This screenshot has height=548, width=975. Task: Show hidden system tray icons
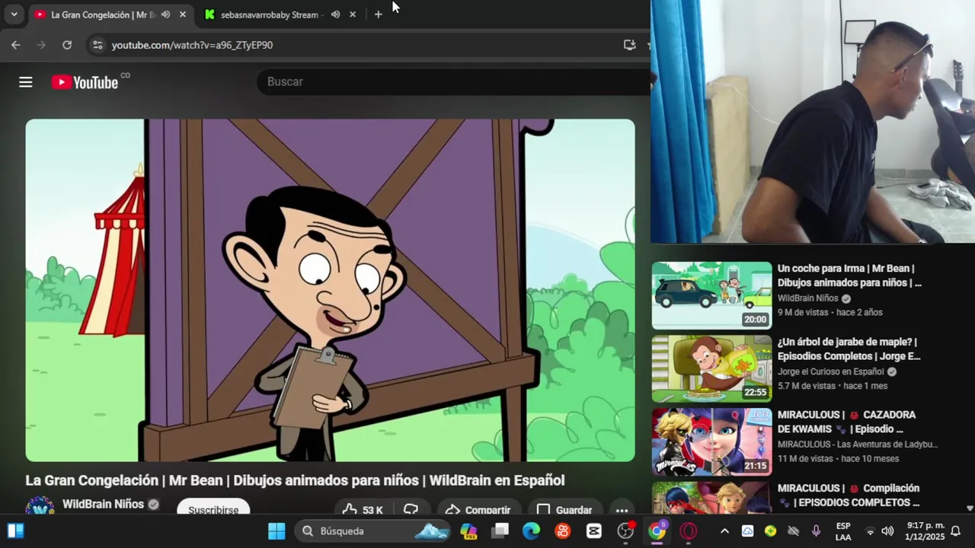(x=724, y=531)
